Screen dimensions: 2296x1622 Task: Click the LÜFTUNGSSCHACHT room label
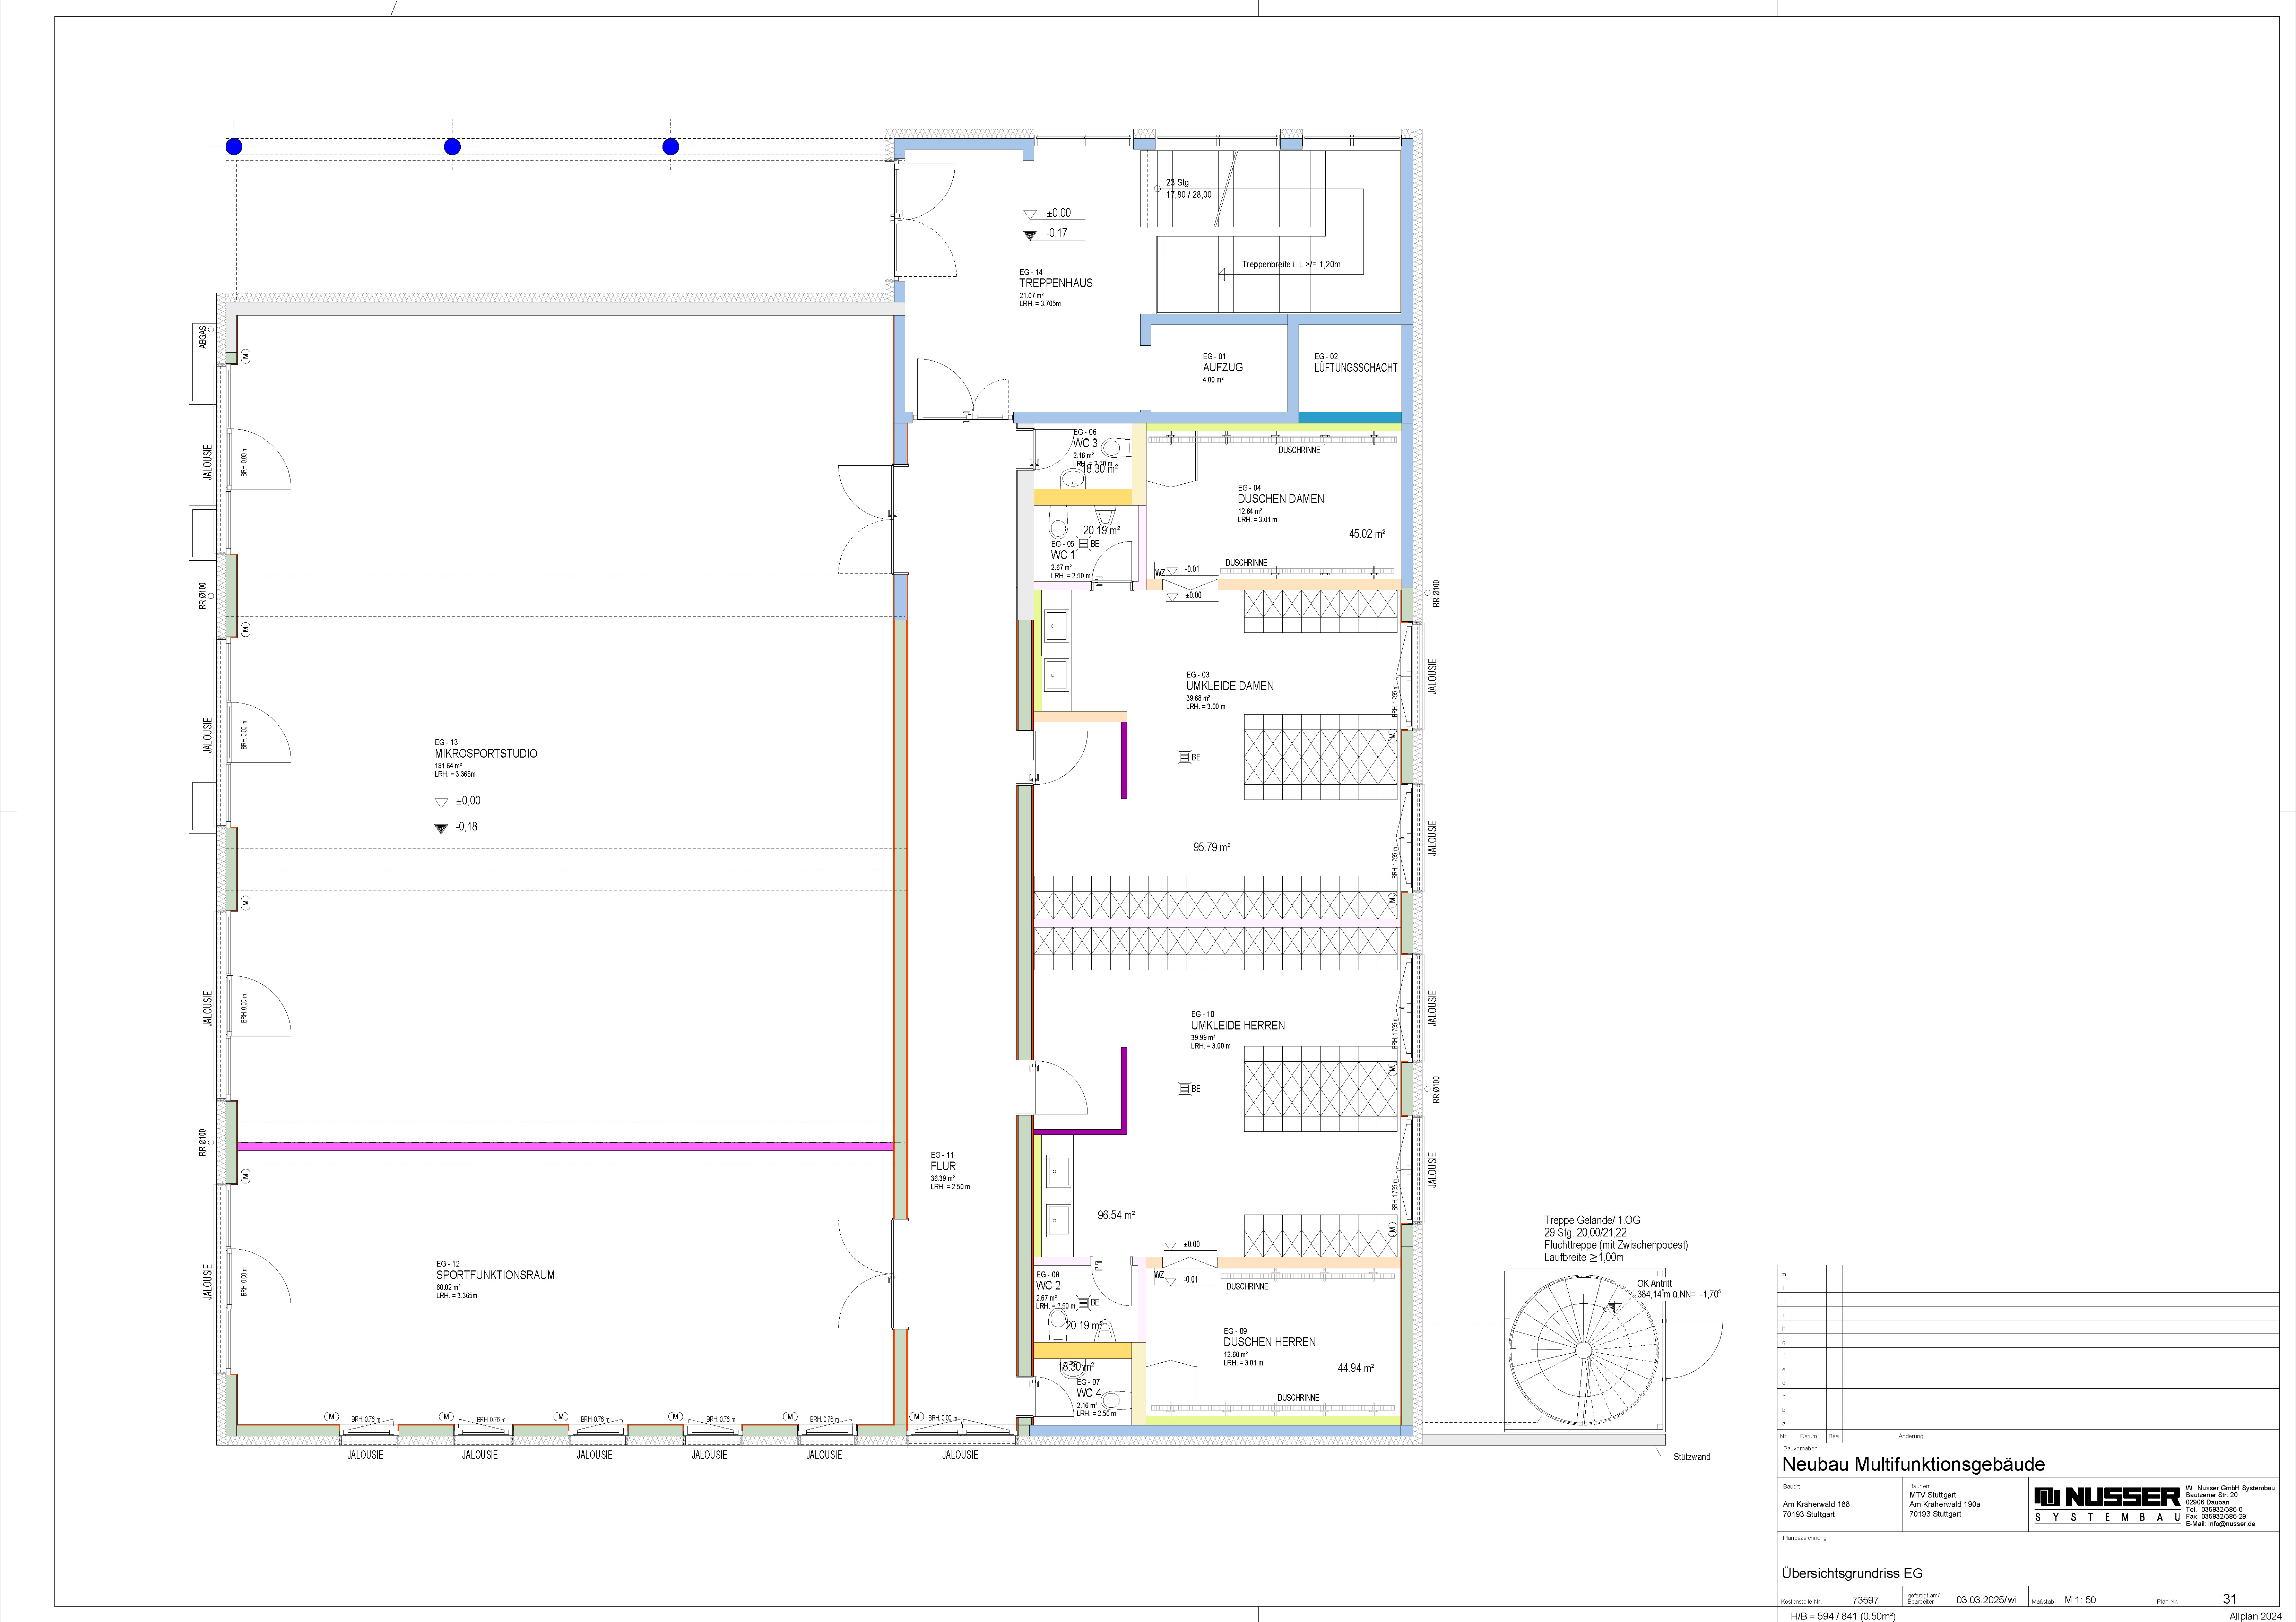(1356, 368)
